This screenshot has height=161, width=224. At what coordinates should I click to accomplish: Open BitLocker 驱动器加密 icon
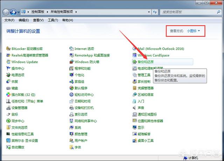click(8, 49)
